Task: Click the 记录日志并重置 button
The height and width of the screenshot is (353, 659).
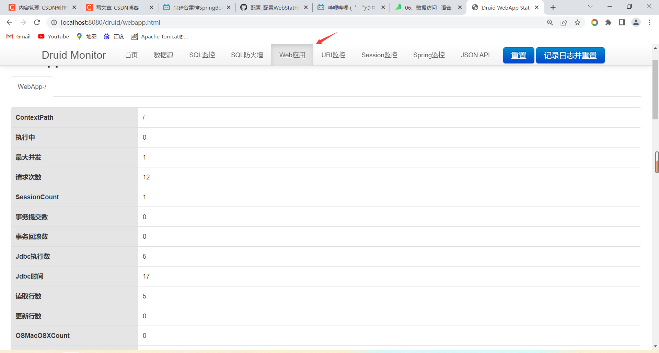Action: coord(570,55)
